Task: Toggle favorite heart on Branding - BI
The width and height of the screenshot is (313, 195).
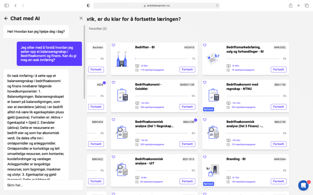Action: pos(205,157)
